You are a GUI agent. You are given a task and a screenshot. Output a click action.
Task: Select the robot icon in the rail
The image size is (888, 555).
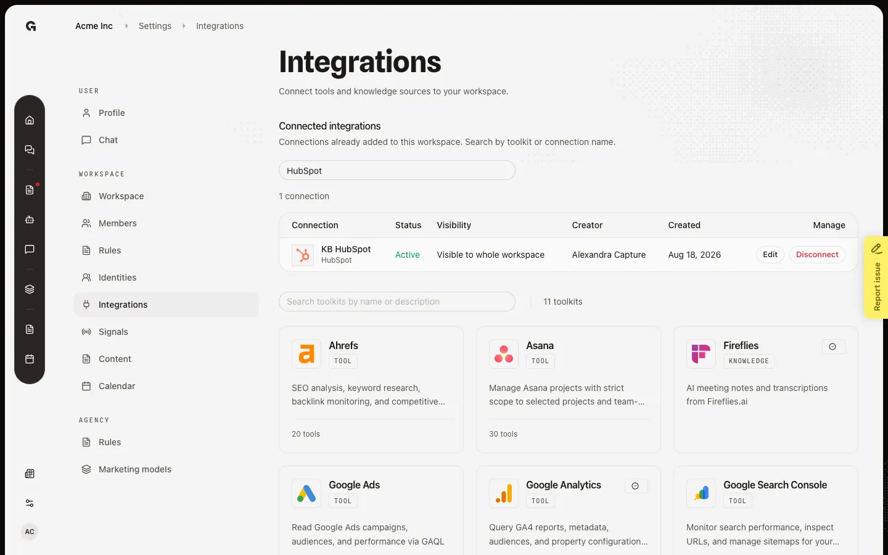tap(30, 220)
